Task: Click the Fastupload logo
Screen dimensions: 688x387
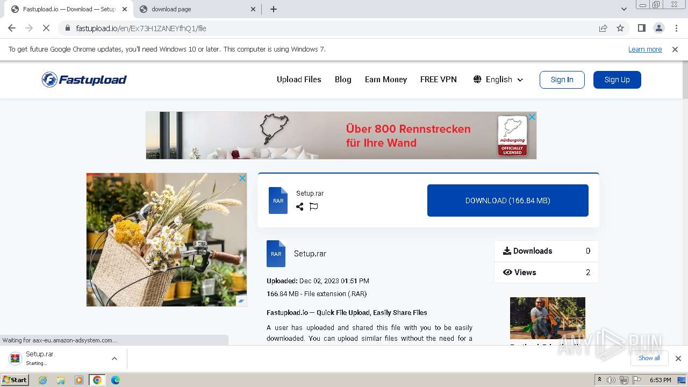Action: click(84, 80)
